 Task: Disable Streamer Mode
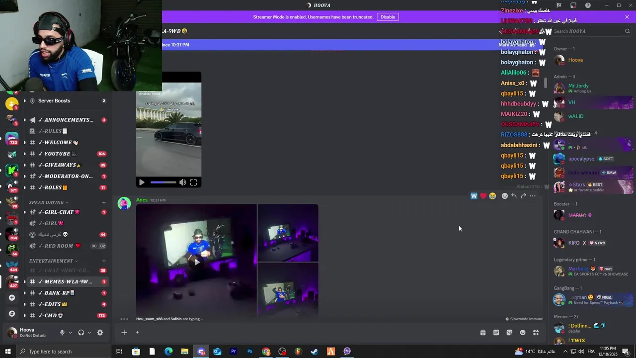pyautogui.click(x=388, y=17)
